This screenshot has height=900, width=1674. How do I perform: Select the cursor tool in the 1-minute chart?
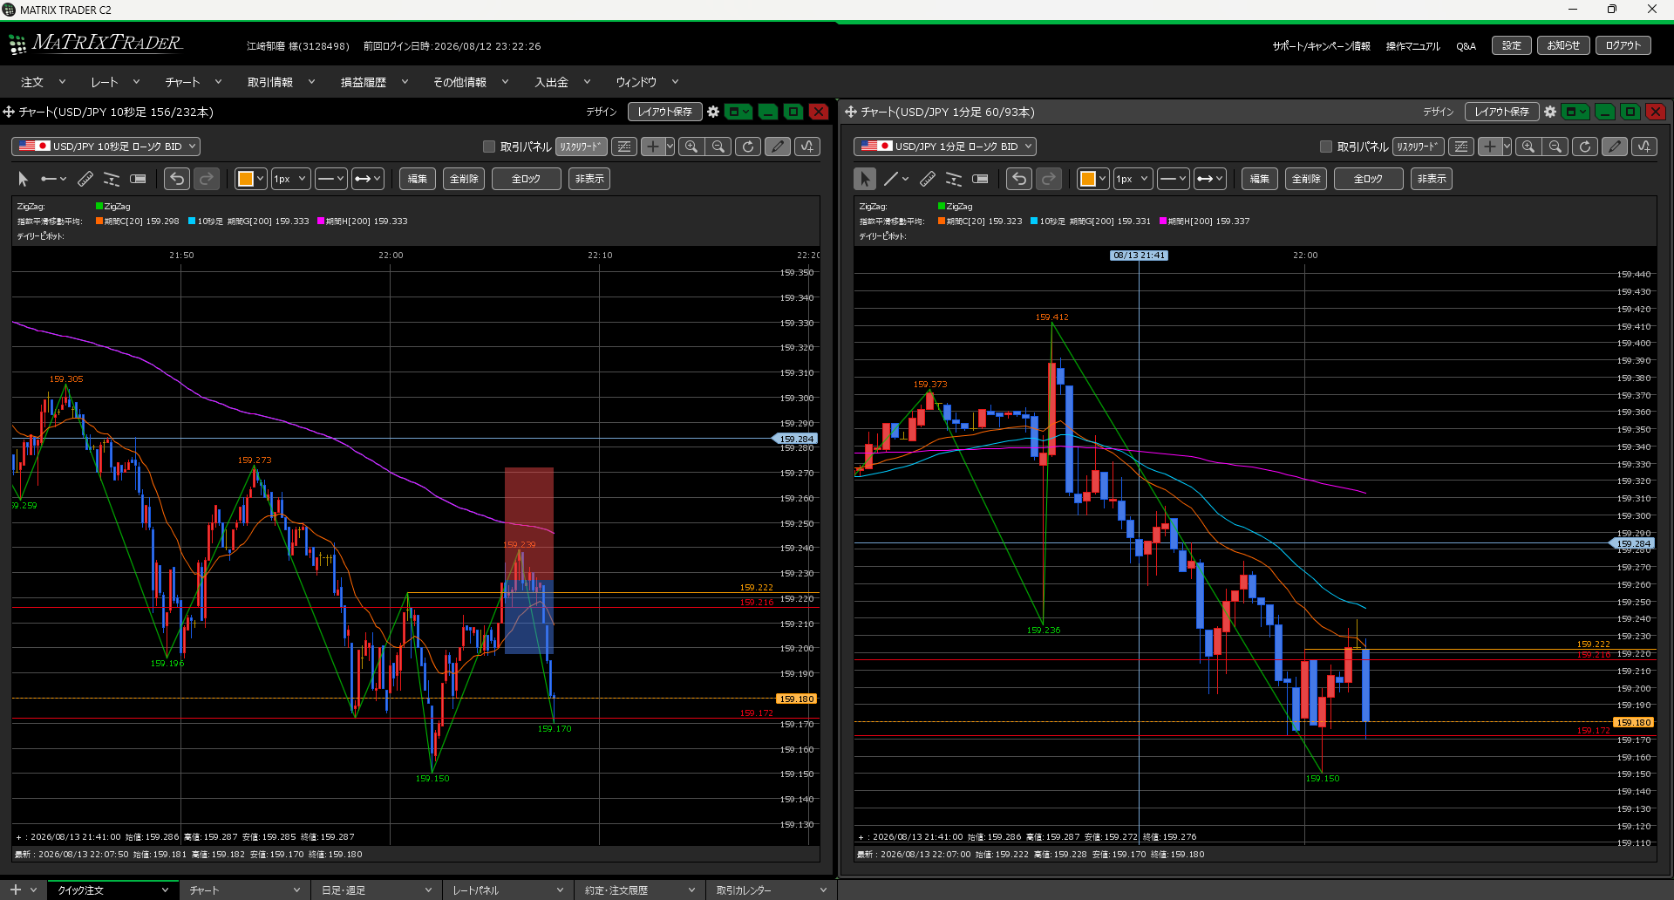[x=865, y=179]
